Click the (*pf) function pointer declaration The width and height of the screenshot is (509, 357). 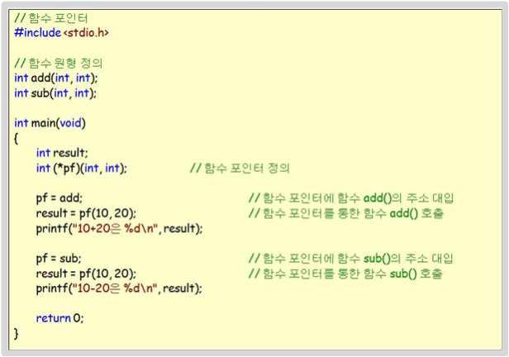[x=82, y=168]
